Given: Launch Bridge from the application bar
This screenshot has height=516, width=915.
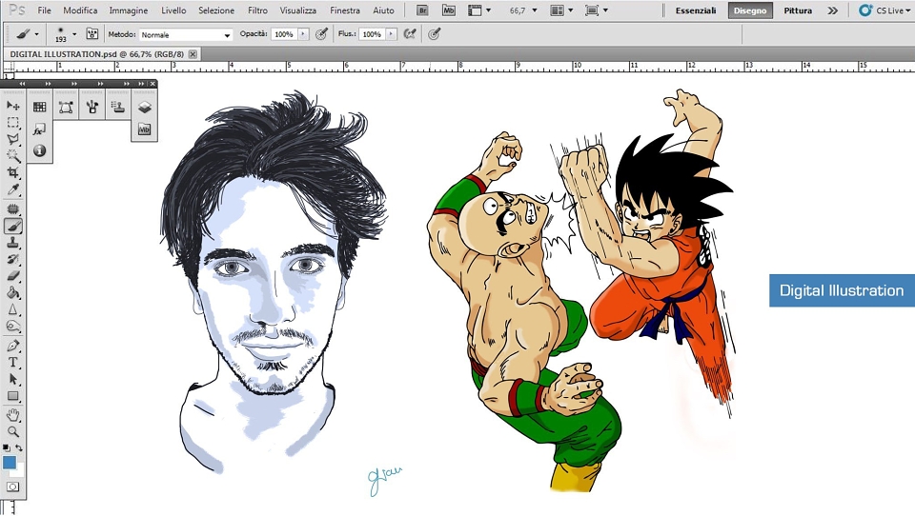Looking at the screenshot, I should click(x=422, y=10).
